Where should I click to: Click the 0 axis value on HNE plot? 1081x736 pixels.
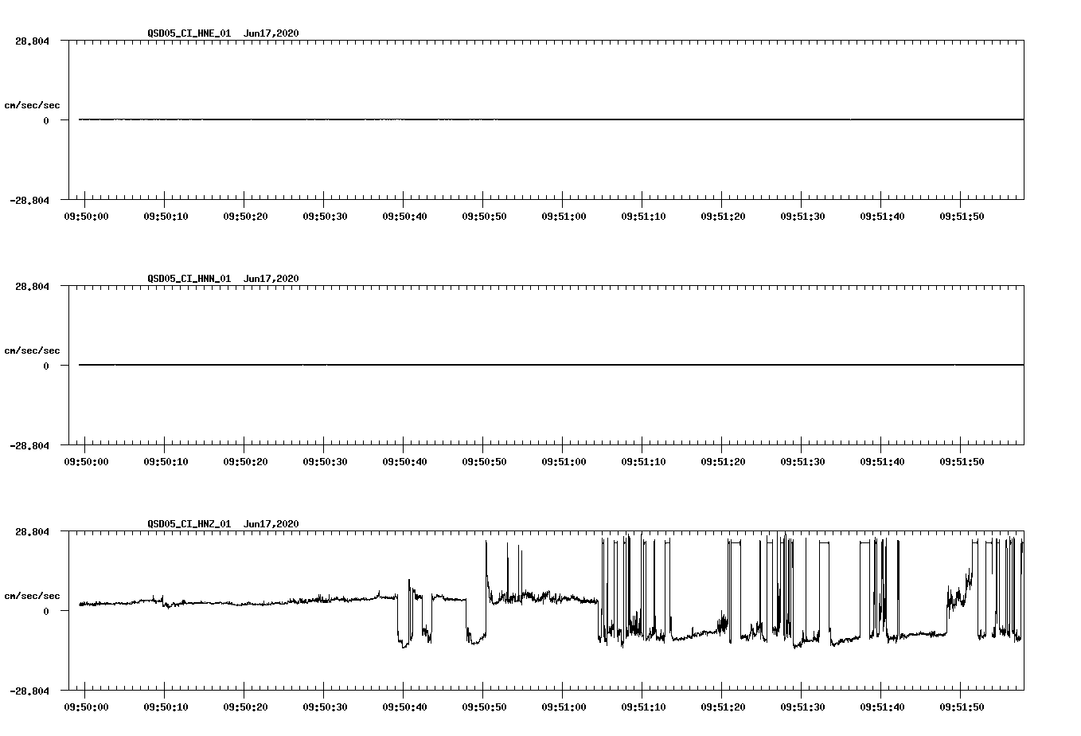(46, 120)
